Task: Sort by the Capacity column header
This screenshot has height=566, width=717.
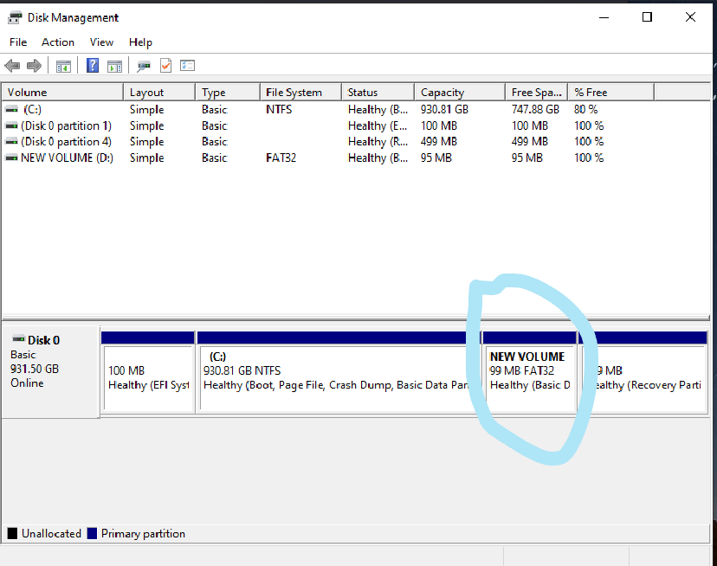Action: [460, 93]
